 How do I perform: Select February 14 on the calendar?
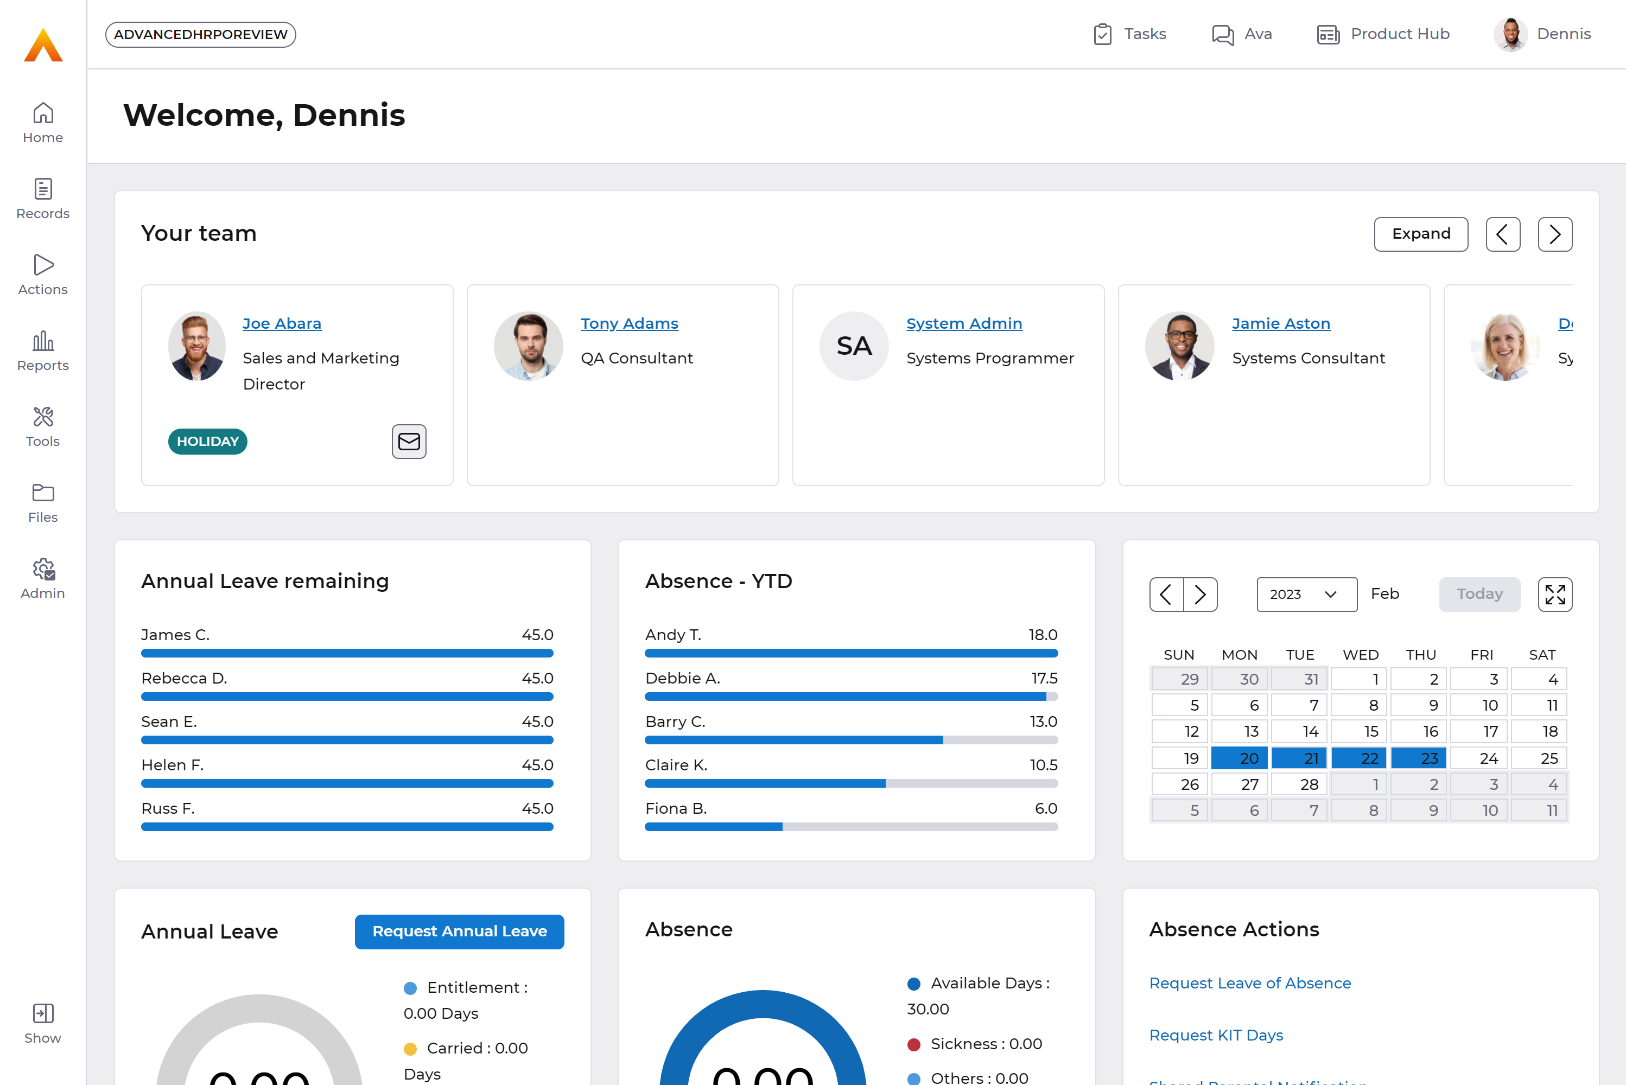[1299, 731]
